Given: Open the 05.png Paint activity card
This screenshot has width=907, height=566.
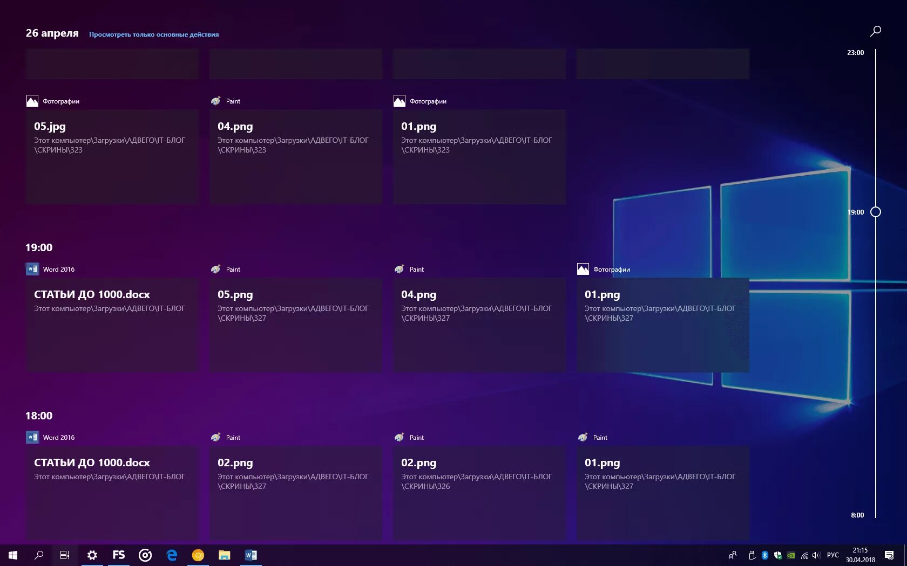Looking at the screenshot, I should tap(296, 325).
